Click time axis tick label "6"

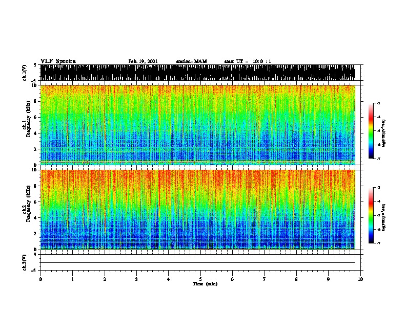(x=233, y=279)
